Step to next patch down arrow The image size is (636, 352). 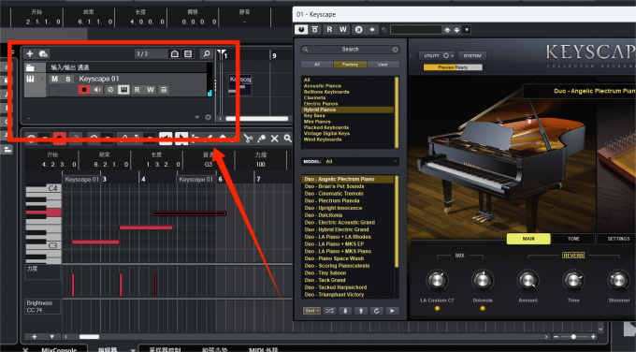[x=345, y=311]
